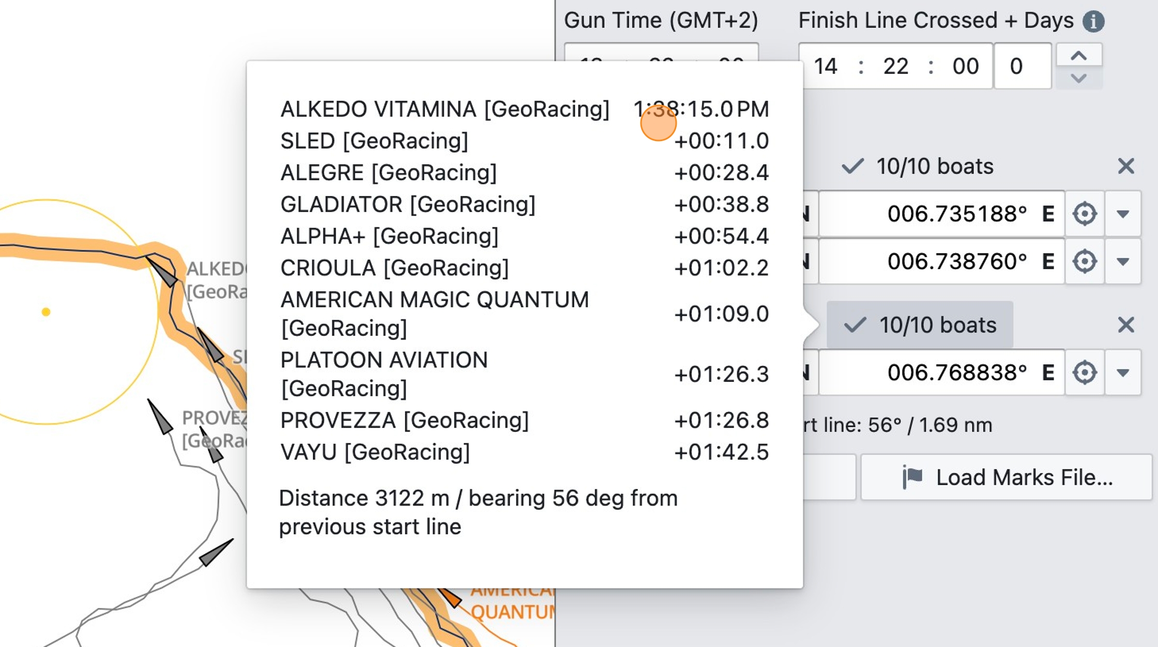Pick location target for 006.738760° row

point(1085,261)
